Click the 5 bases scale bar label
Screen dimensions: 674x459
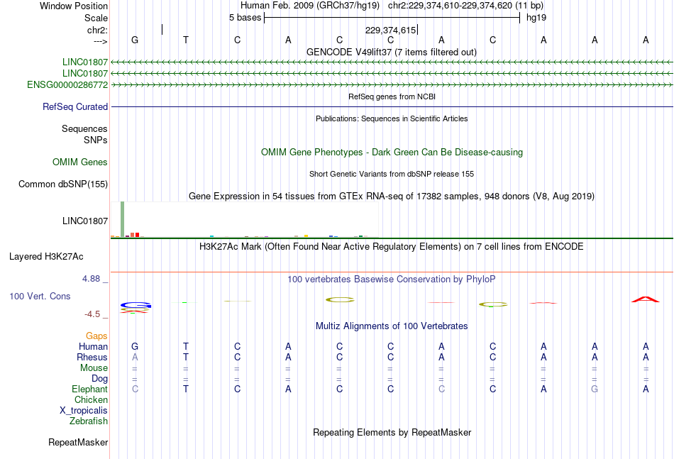245,18
